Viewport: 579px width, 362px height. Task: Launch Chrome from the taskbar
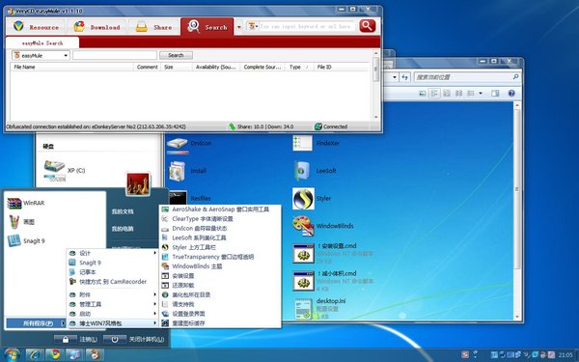tap(55, 354)
